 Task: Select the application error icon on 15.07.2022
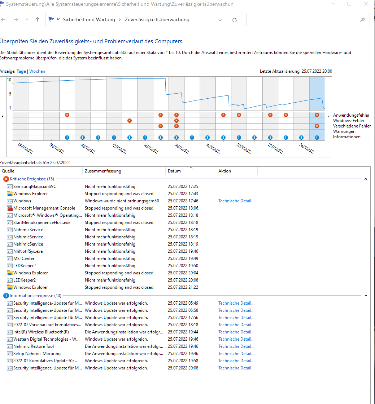coord(161,115)
